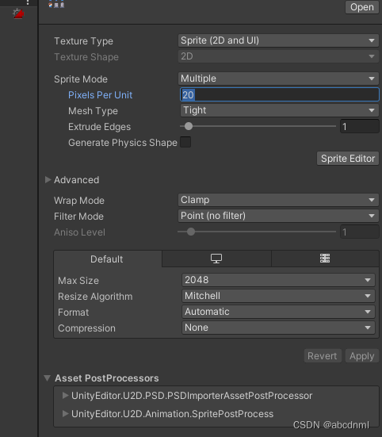Expand the Advanced section
Image resolution: width=382 pixels, height=437 pixels.
[x=48, y=180]
